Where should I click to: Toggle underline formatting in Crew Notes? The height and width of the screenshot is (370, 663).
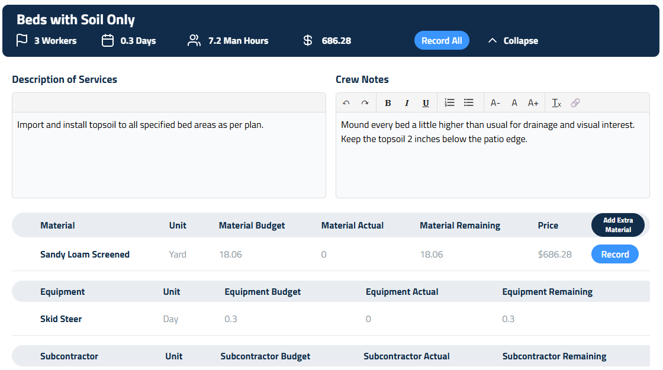pyautogui.click(x=426, y=103)
